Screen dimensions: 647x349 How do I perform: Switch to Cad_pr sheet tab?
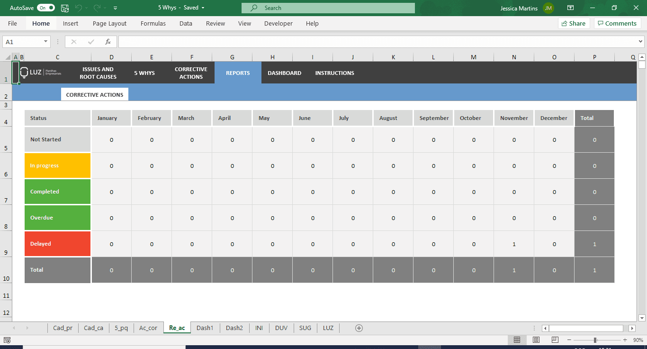coord(63,328)
